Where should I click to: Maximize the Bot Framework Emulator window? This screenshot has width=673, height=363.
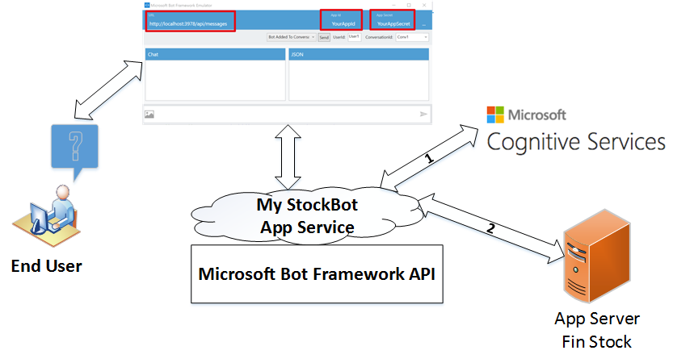pyautogui.click(x=409, y=5)
